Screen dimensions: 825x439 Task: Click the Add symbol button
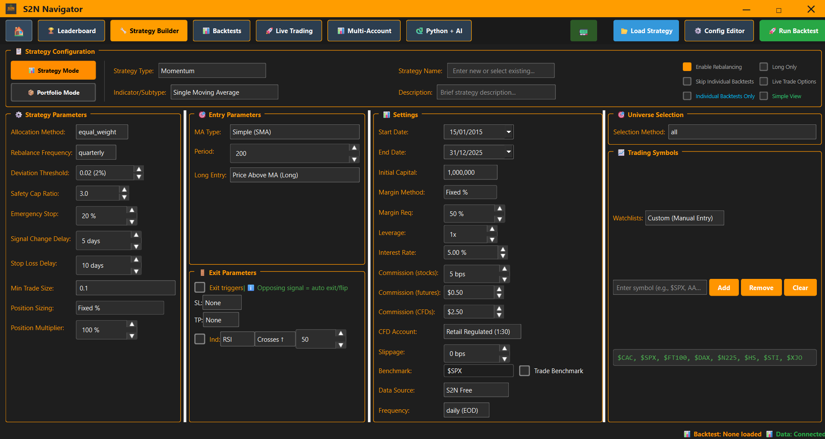pos(724,288)
